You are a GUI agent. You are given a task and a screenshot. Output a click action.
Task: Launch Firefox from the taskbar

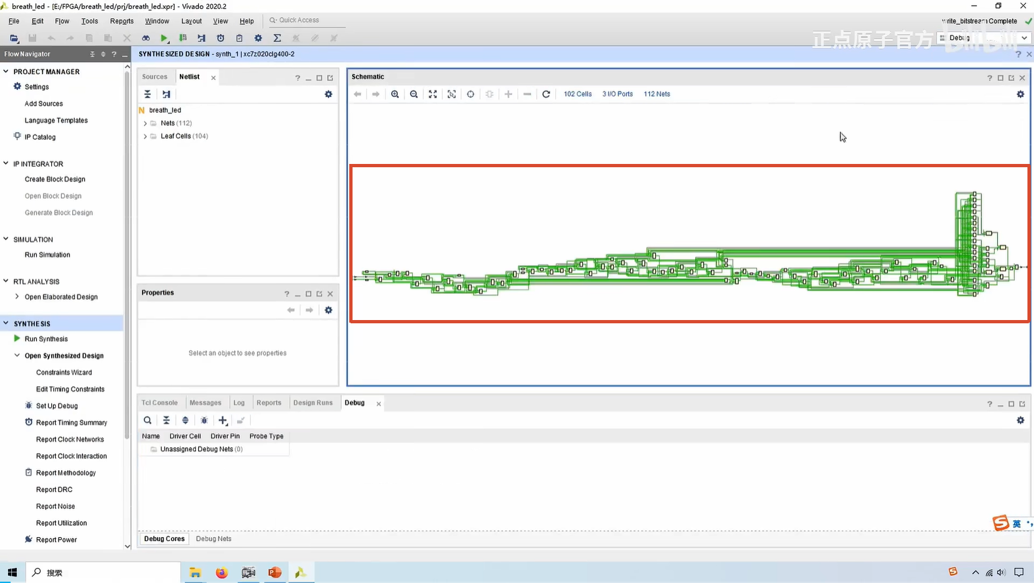click(x=222, y=573)
